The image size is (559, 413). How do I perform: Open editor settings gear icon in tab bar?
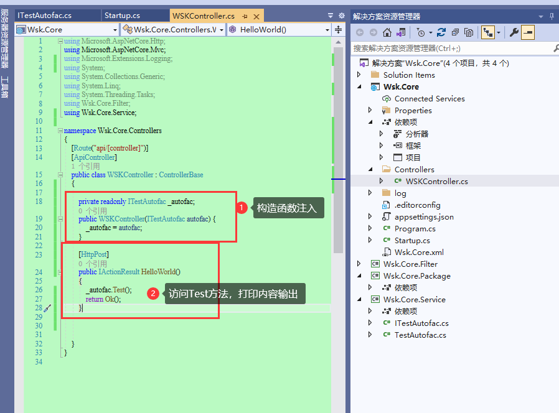tap(342, 16)
